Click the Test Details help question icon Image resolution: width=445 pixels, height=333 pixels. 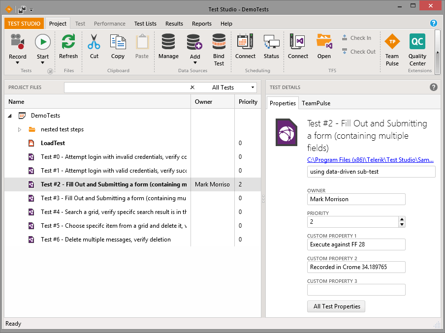[433, 87]
